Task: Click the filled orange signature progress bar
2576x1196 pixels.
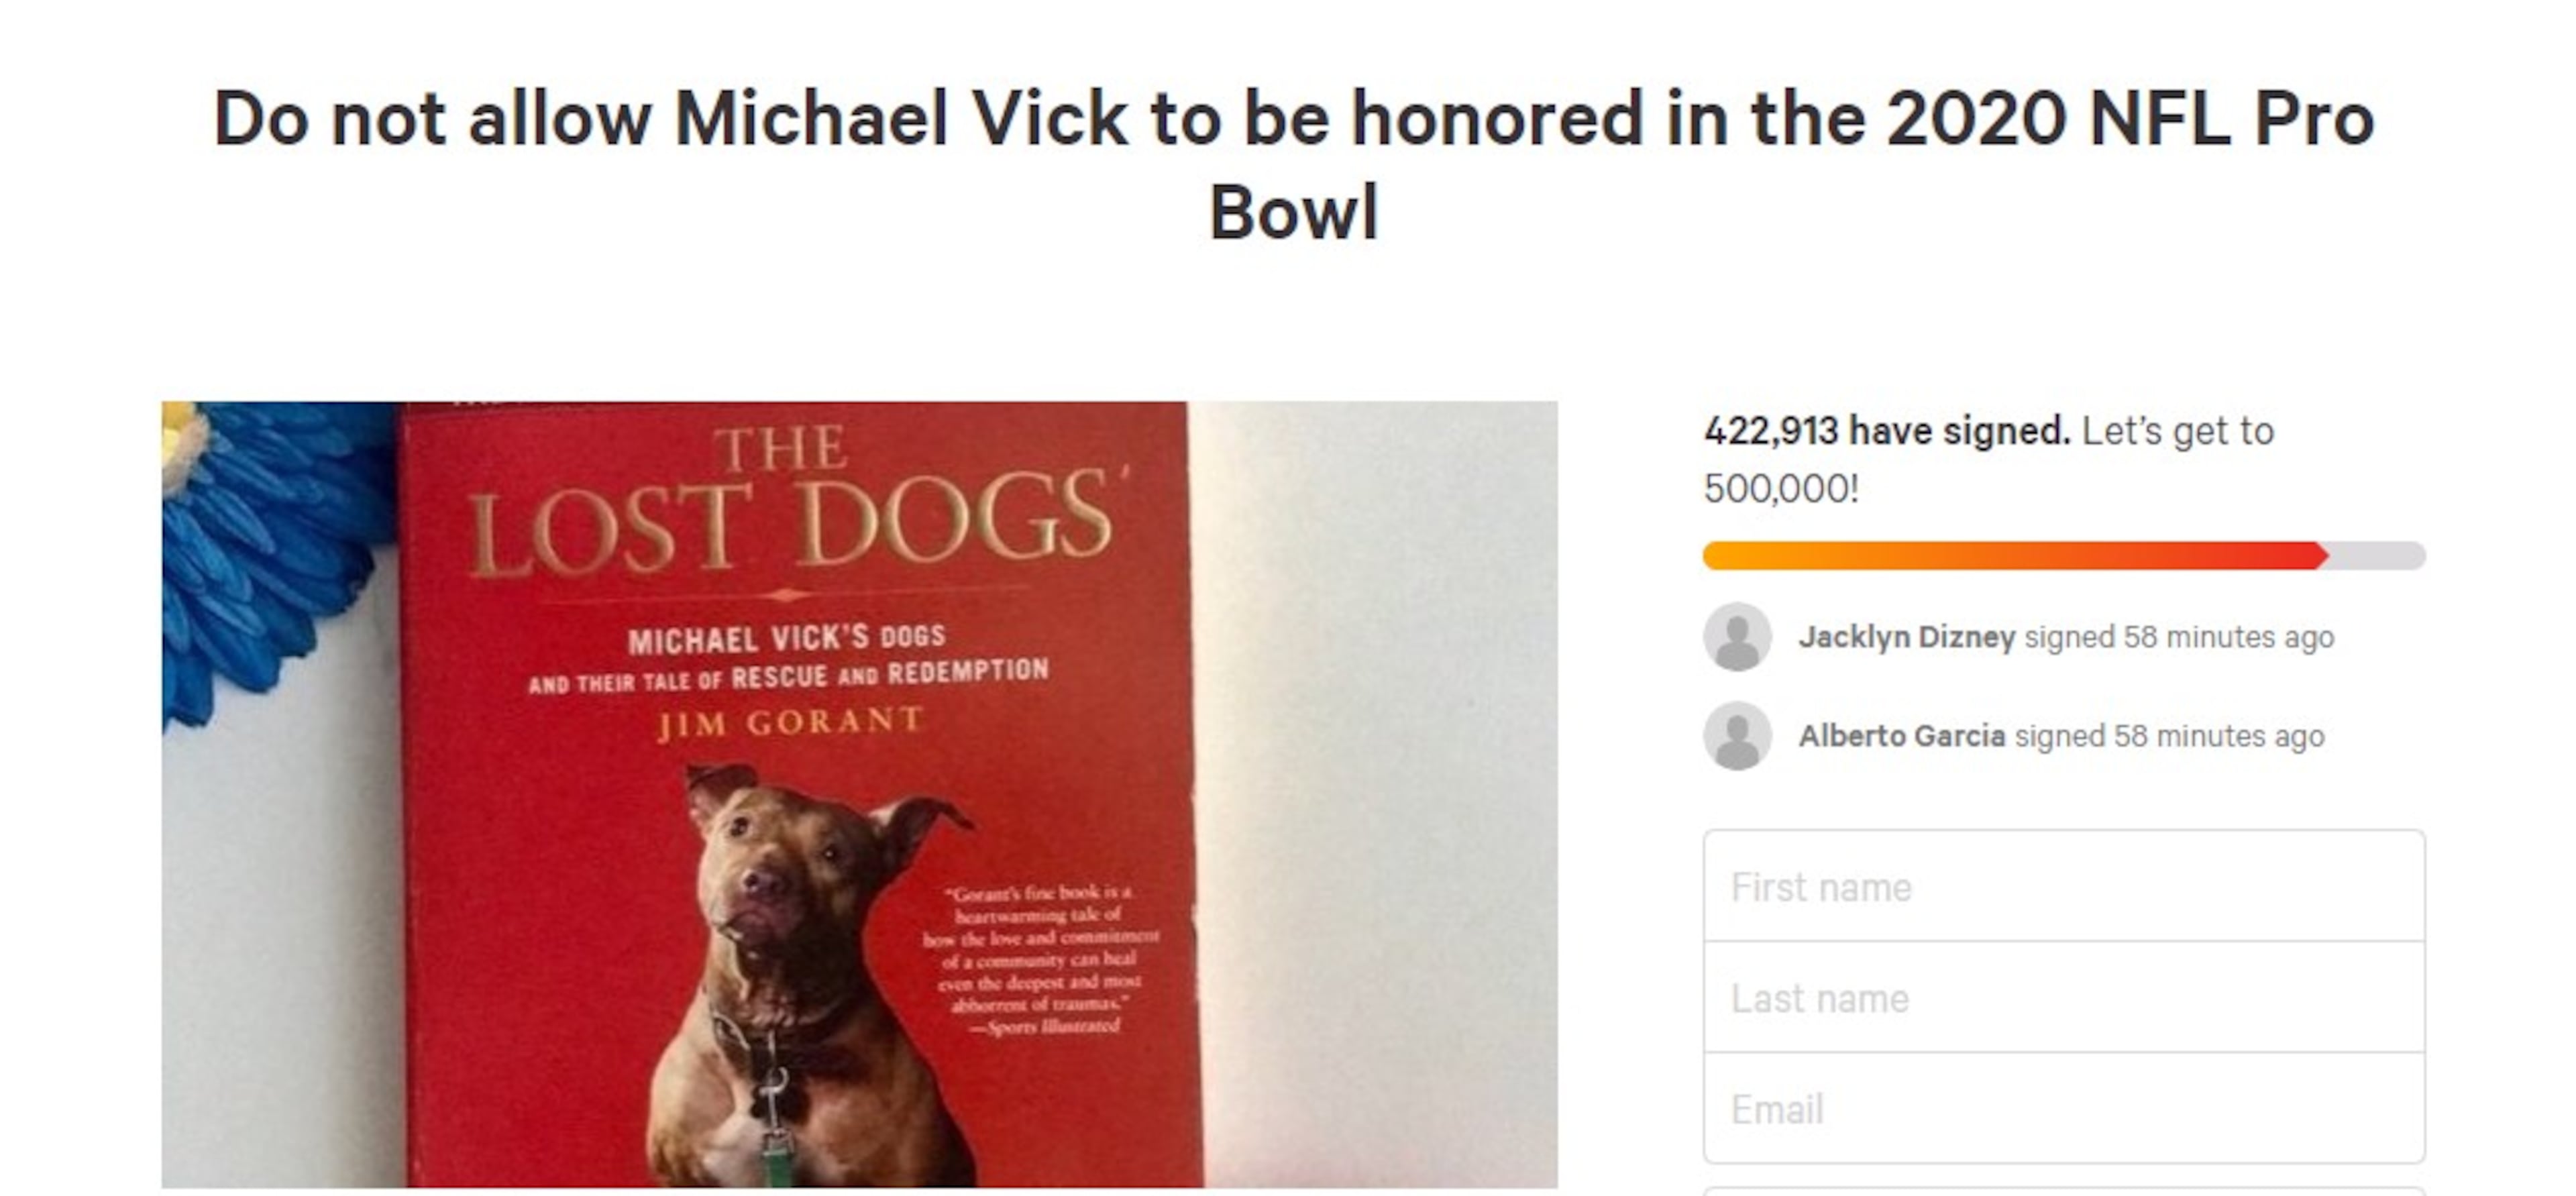Action: point(2010,556)
